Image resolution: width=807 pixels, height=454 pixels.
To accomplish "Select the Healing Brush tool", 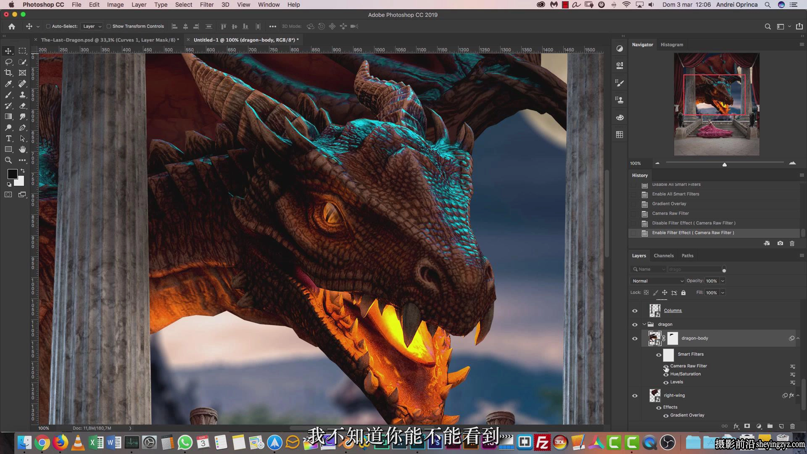I will (x=23, y=84).
